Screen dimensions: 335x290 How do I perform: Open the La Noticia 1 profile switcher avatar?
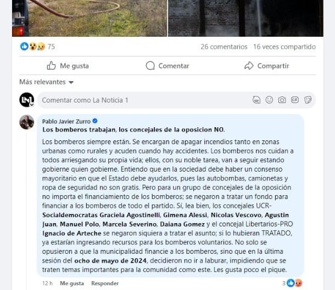(27, 100)
